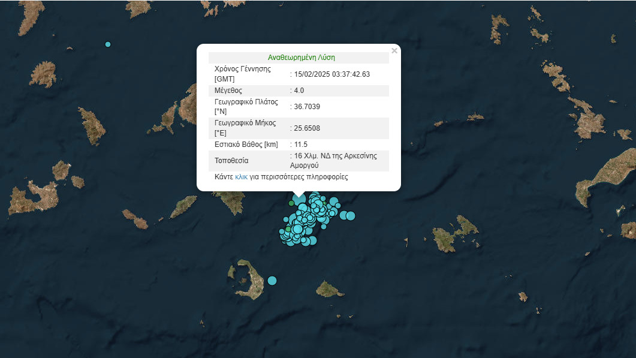Click the butterfly-shaped Astypalaia island
This screenshot has height=358, width=636.
(x=454, y=234)
